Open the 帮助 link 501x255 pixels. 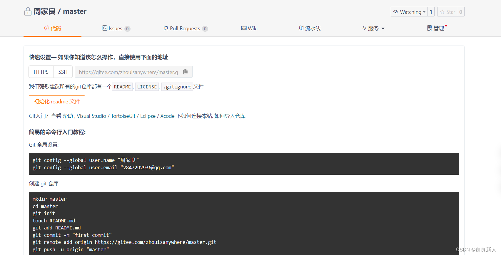click(68, 116)
